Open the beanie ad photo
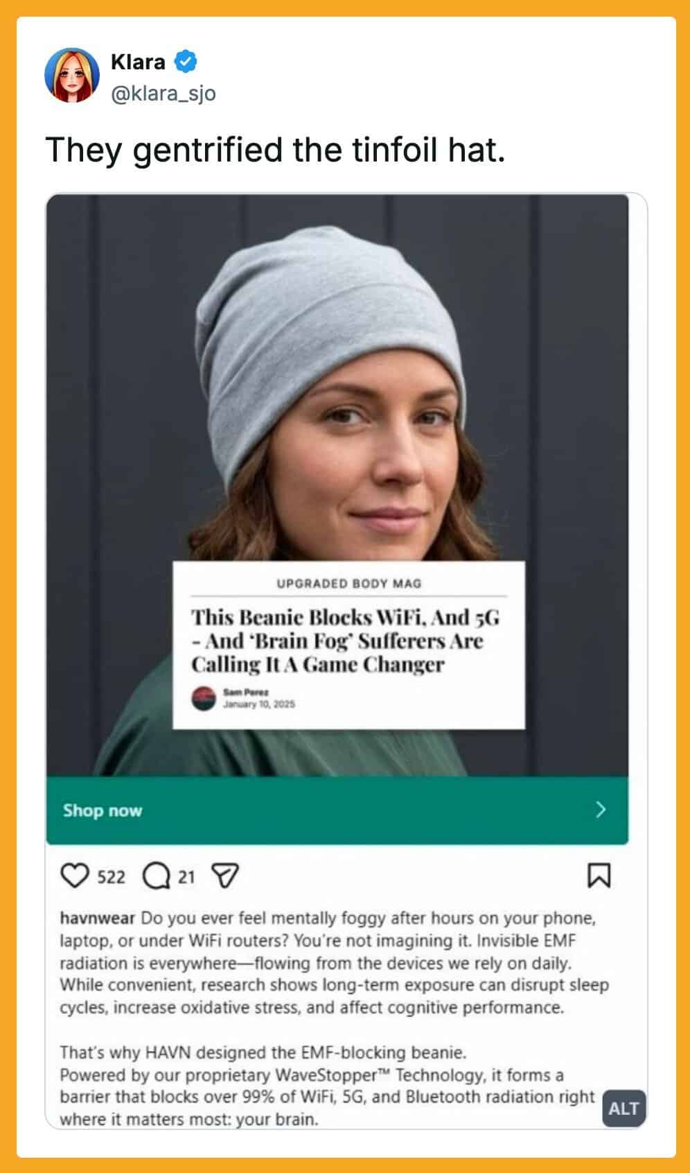 [337, 484]
